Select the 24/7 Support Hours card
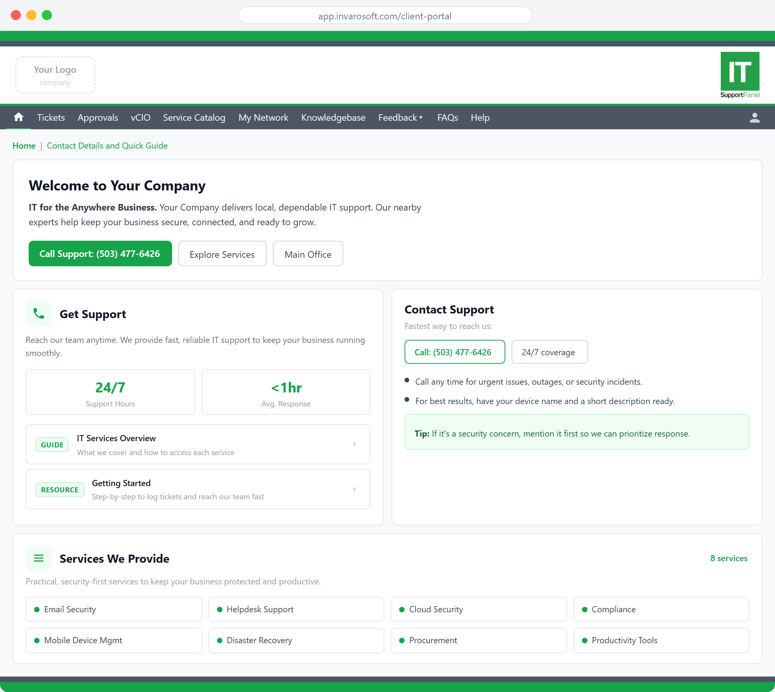 pyautogui.click(x=110, y=392)
